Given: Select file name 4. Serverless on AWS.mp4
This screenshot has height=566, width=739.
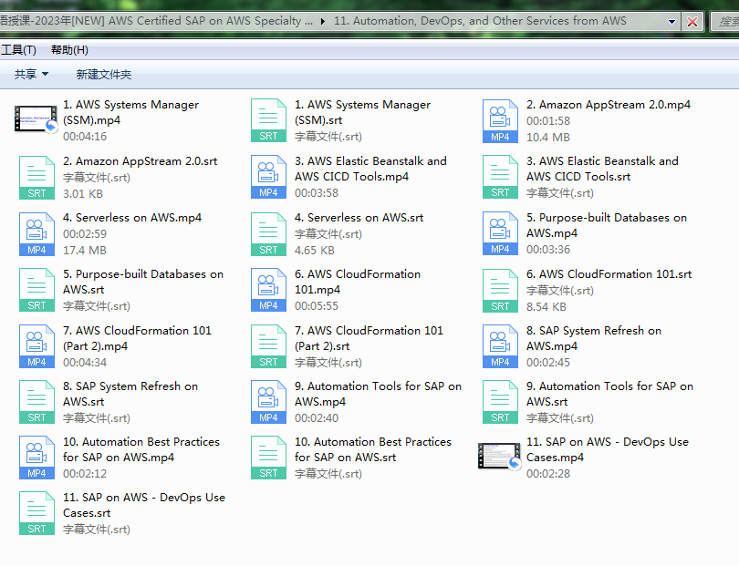Looking at the screenshot, I should 132,218.
